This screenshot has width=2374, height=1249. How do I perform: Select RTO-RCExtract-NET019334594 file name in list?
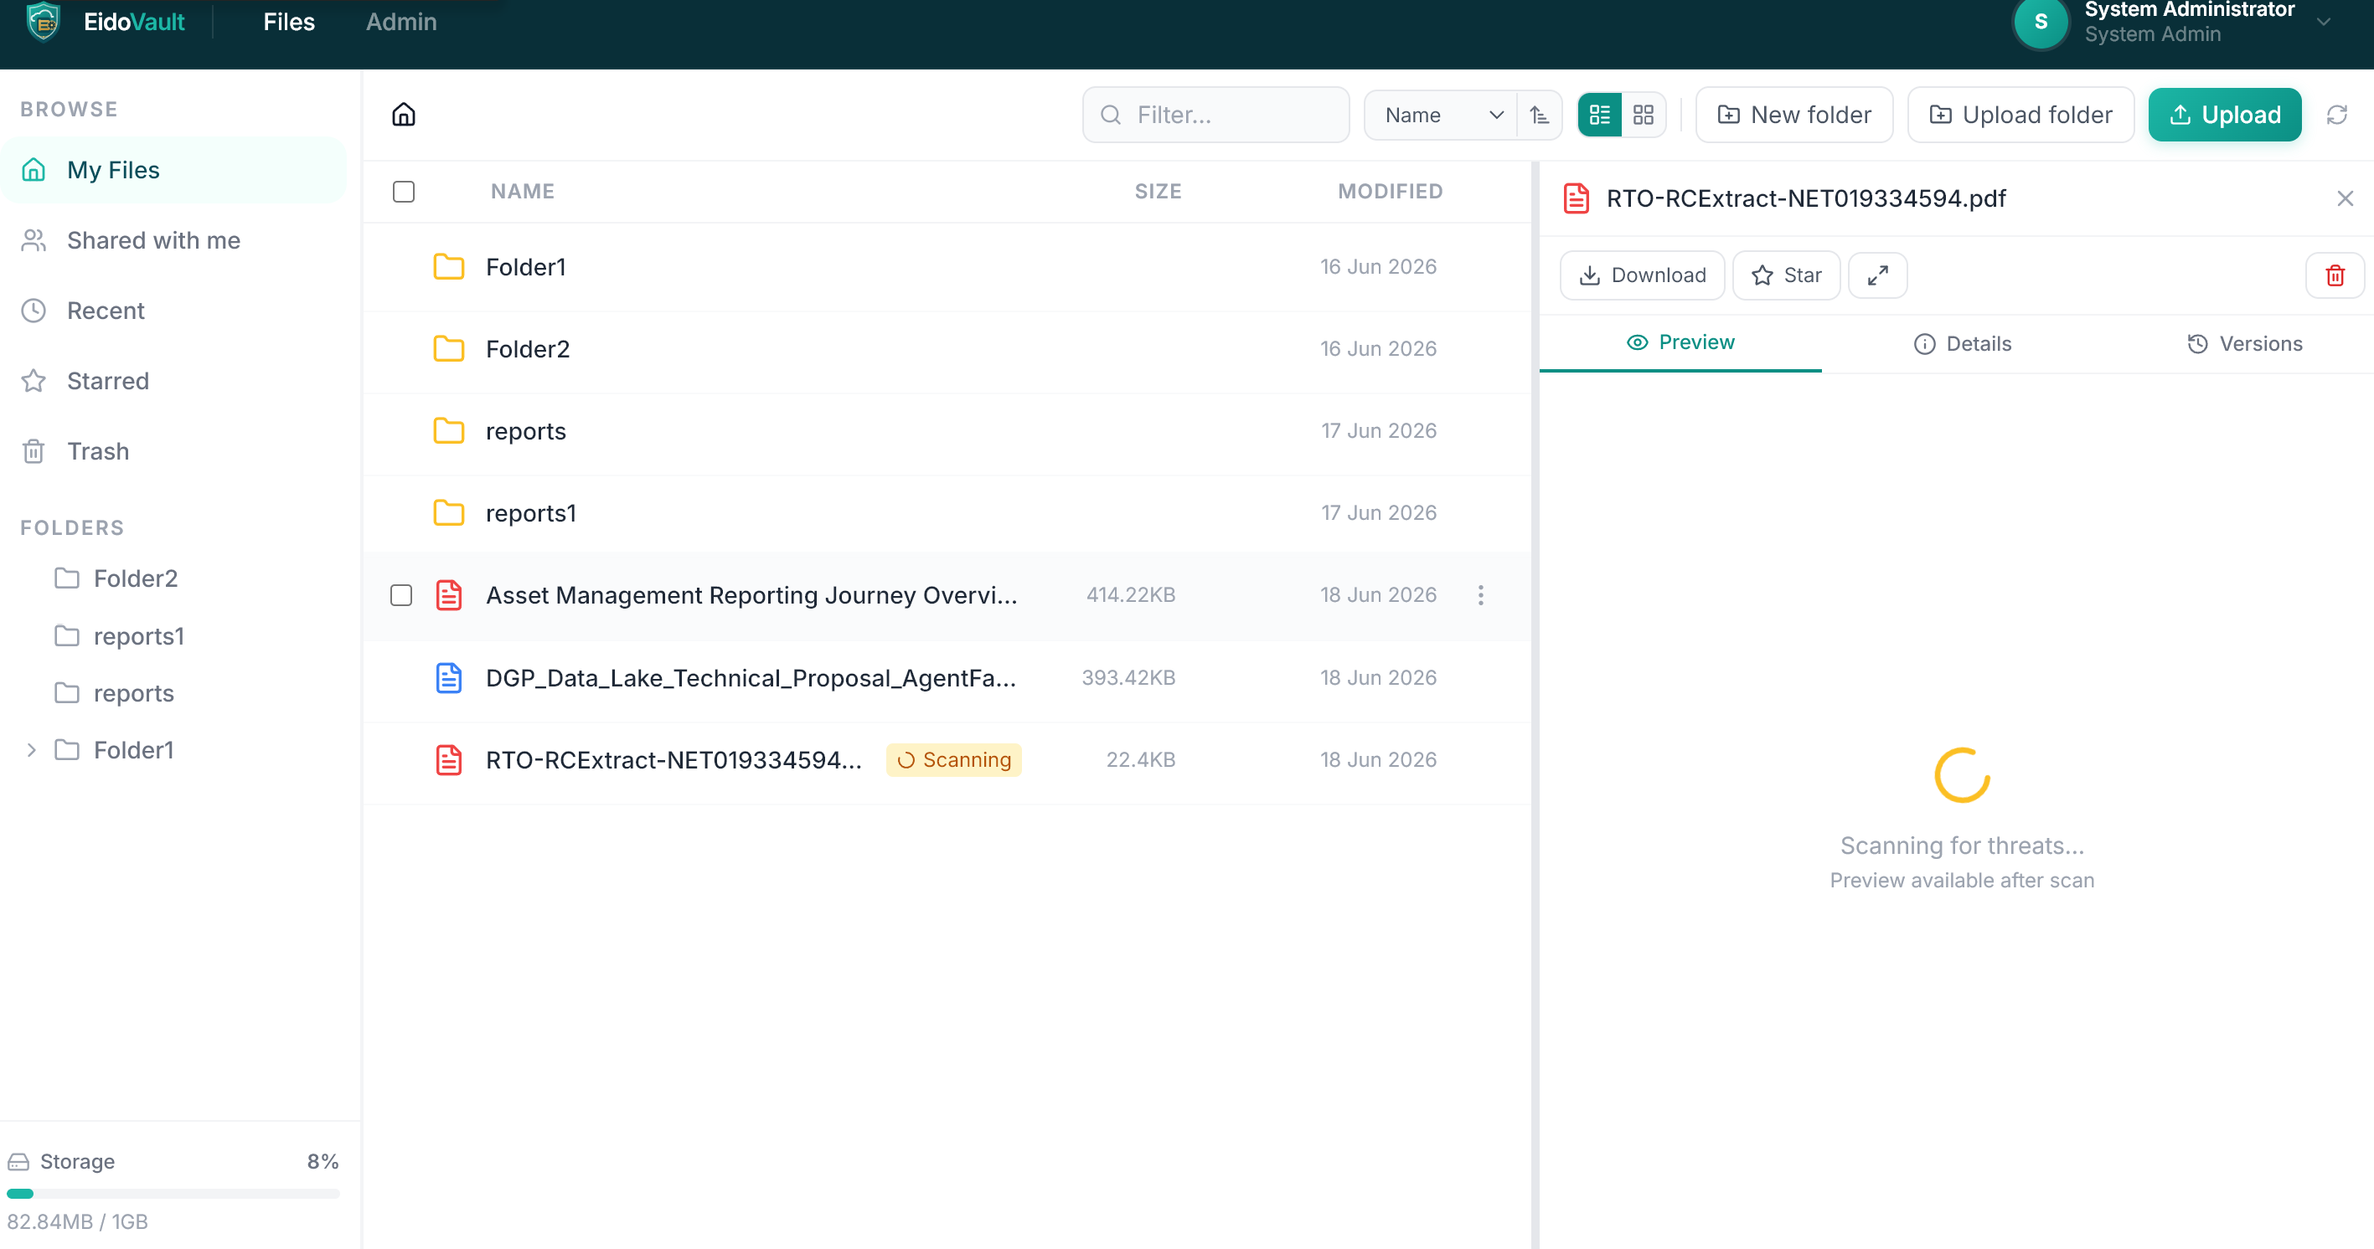pyautogui.click(x=673, y=759)
